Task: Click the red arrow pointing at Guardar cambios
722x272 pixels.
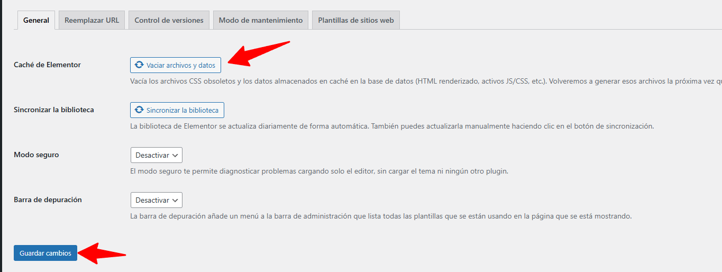Action: (103, 253)
